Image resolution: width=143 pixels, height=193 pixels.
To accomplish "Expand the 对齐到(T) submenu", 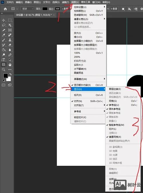I will (88, 105).
